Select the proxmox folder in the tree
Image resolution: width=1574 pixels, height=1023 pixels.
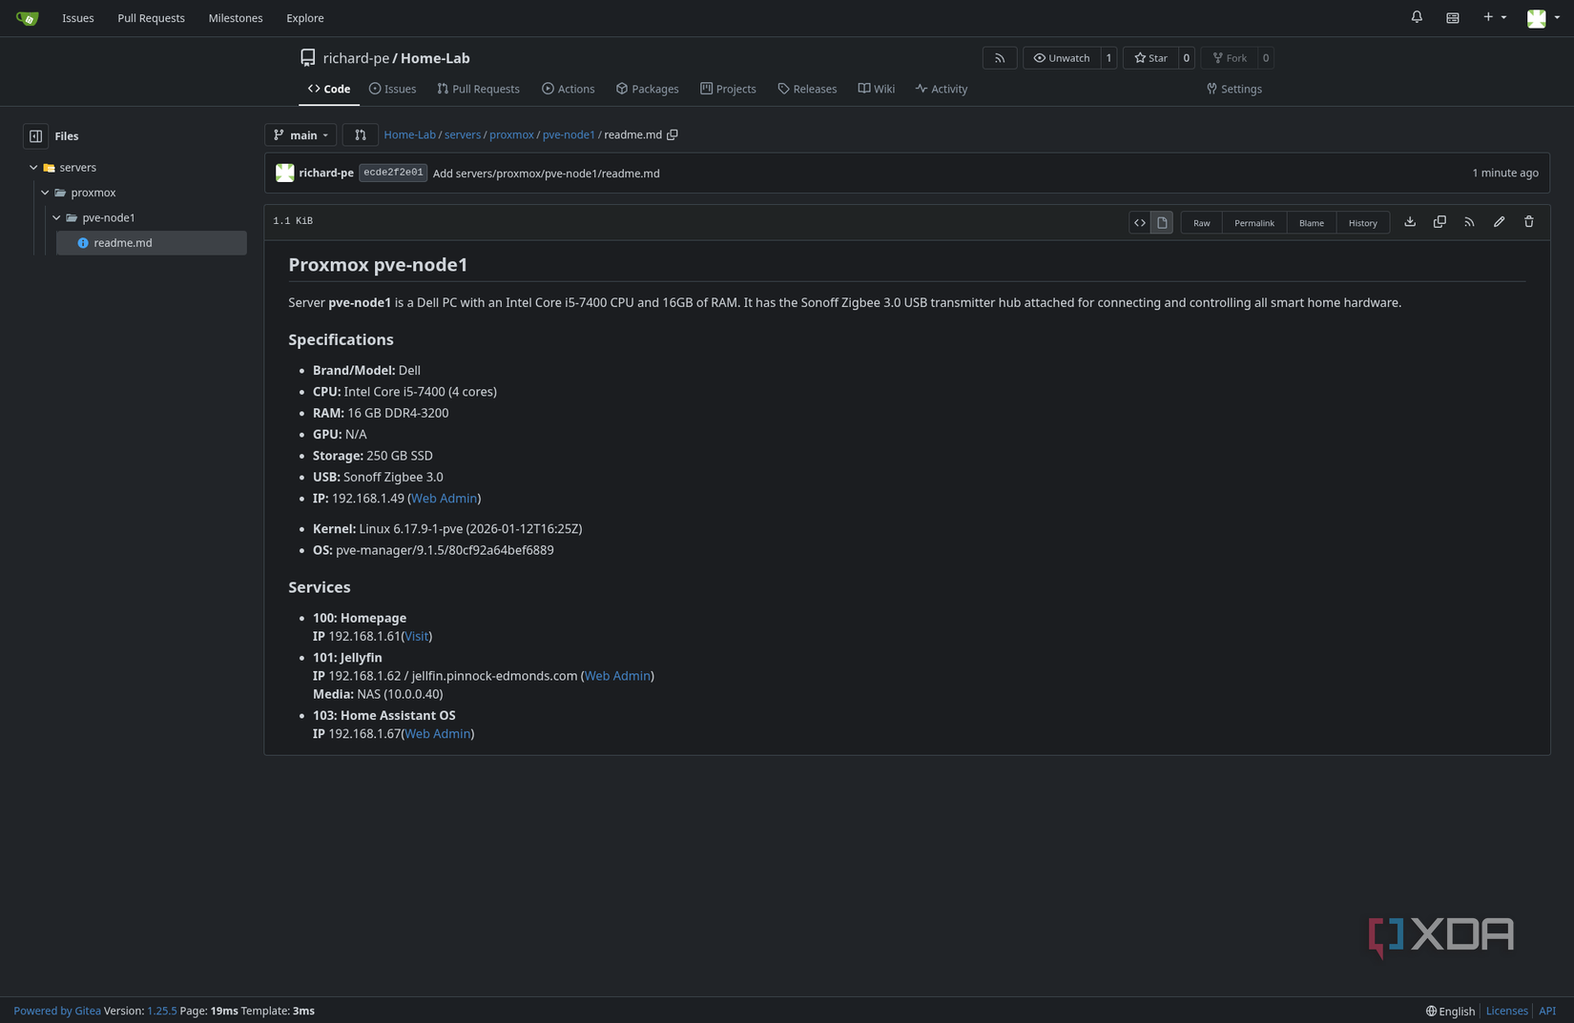coord(93,193)
